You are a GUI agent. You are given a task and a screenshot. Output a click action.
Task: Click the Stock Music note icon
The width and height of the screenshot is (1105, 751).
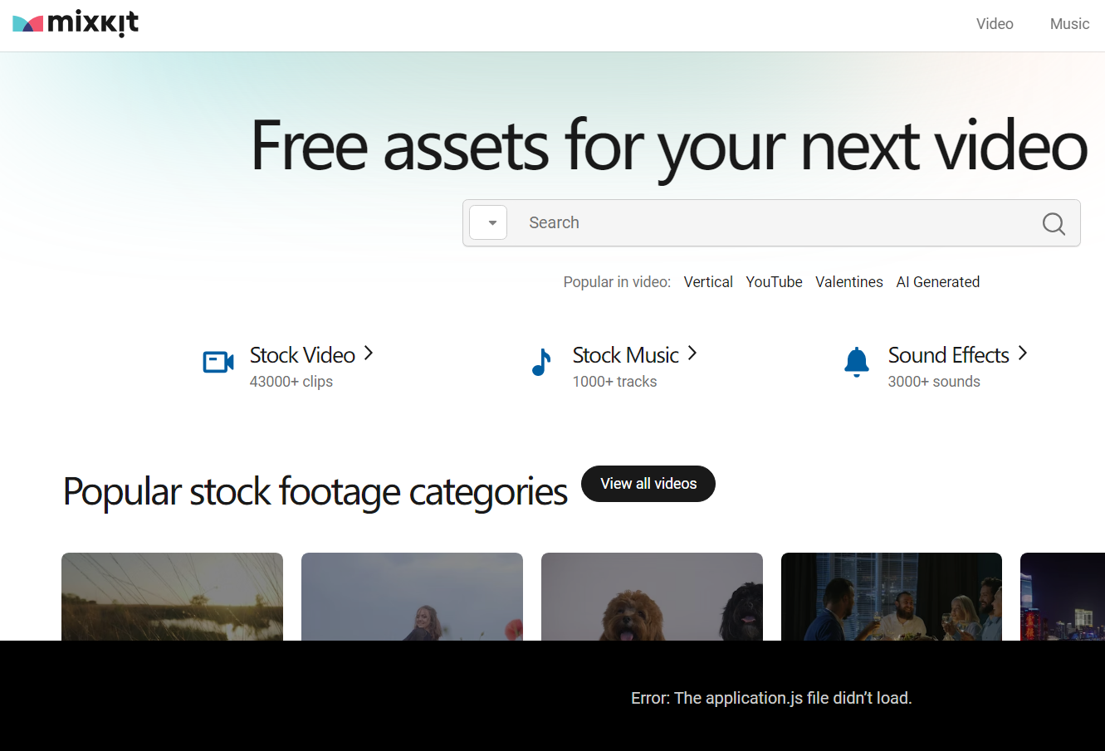coord(540,362)
